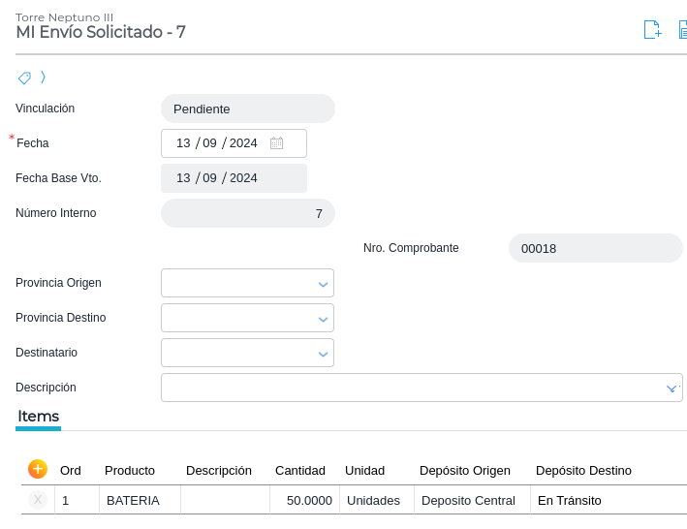
Task: Open the calendar picker for Fecha
Action: [x=276, y=143]
